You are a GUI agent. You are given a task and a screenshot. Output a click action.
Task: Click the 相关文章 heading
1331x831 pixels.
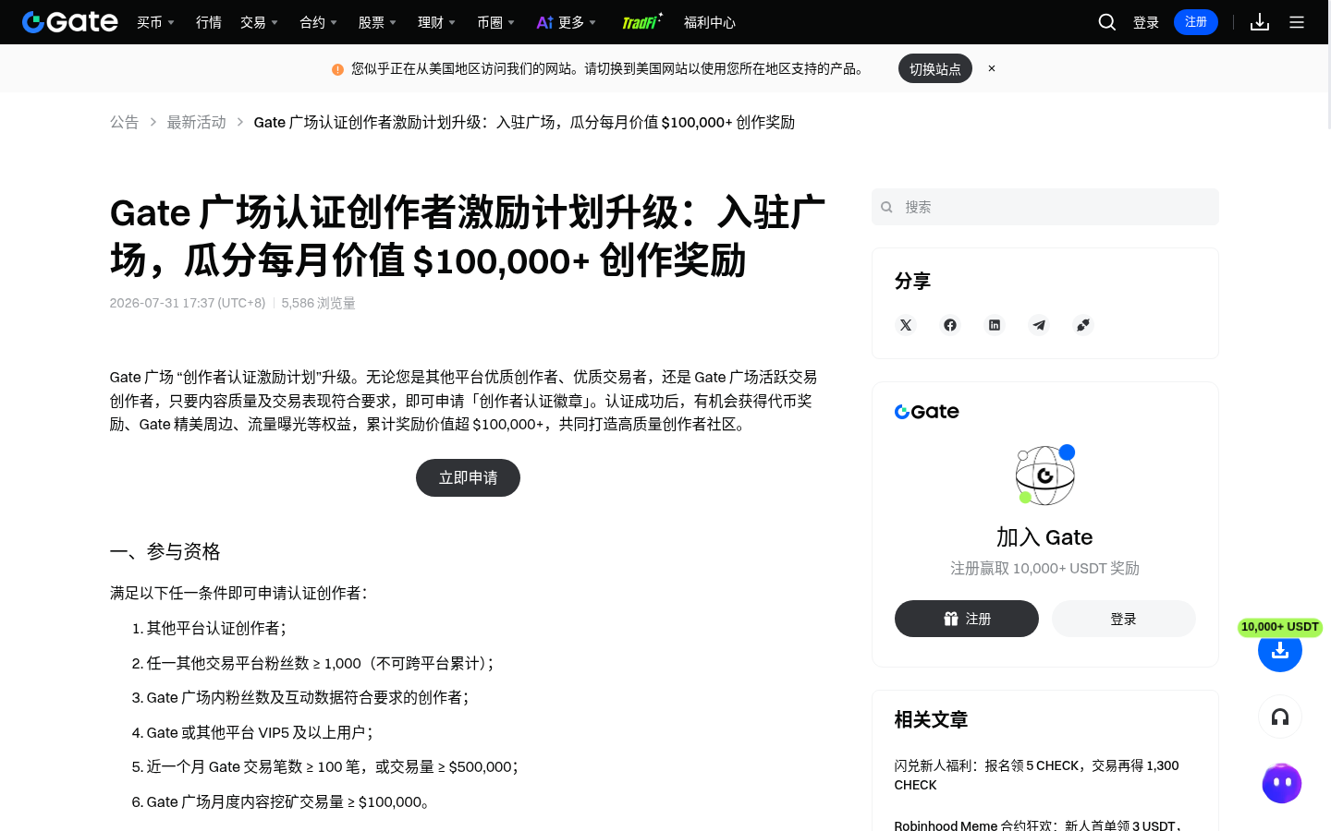pyautogui.click(x=931, y=719)
